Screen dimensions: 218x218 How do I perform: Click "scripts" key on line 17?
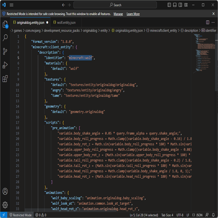(52, 123)
